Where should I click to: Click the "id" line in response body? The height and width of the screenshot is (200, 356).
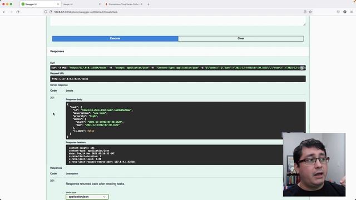click(x=102, y=110)
